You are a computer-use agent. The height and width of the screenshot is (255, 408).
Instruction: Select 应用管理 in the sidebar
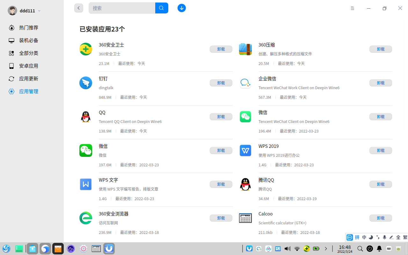tap(29, 91)
